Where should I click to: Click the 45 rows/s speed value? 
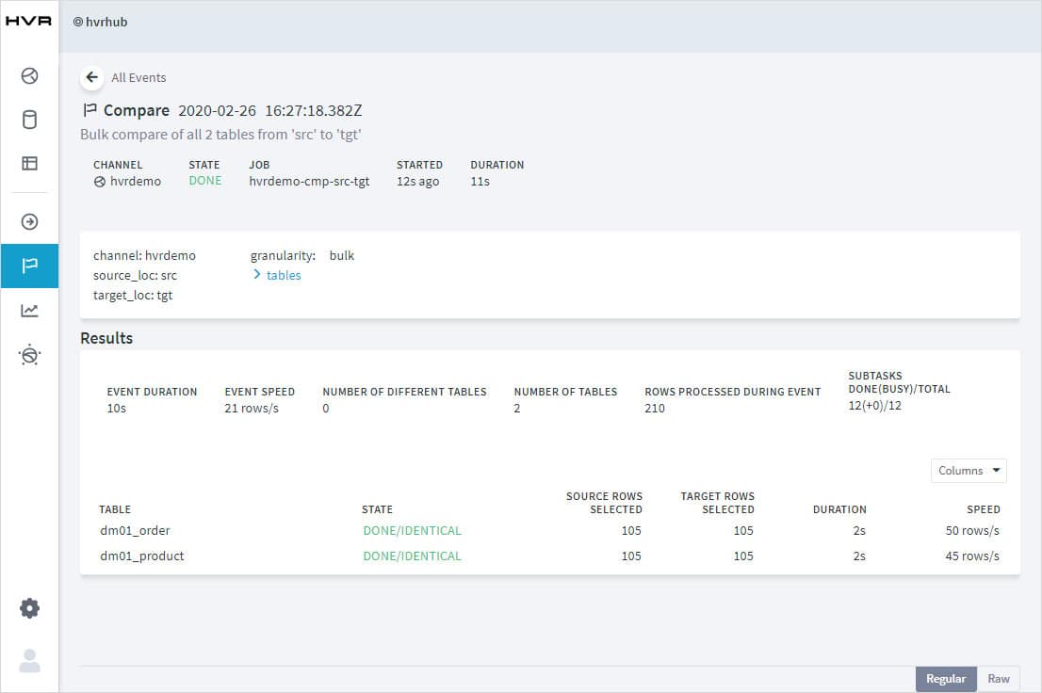pos(972,556)
